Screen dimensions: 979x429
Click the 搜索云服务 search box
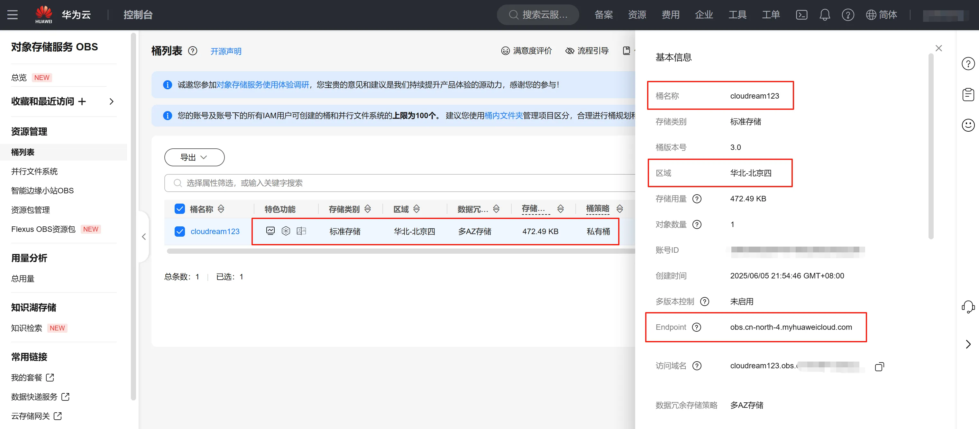click(x=538, y=15)
